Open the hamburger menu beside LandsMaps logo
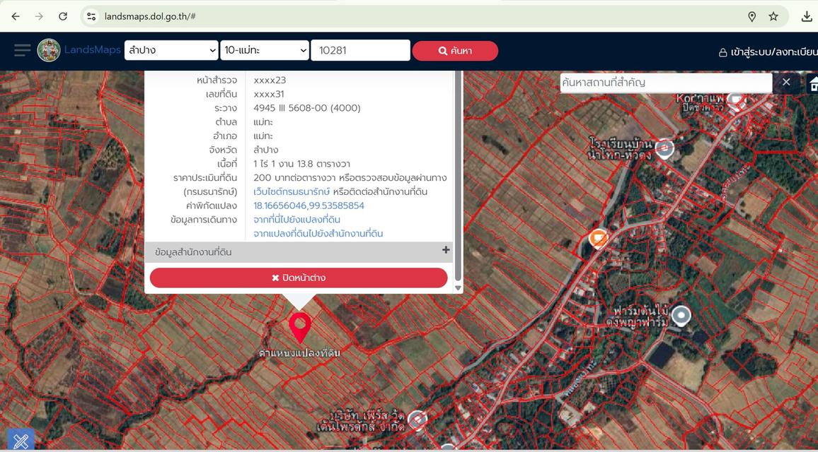 pos(23,51)
